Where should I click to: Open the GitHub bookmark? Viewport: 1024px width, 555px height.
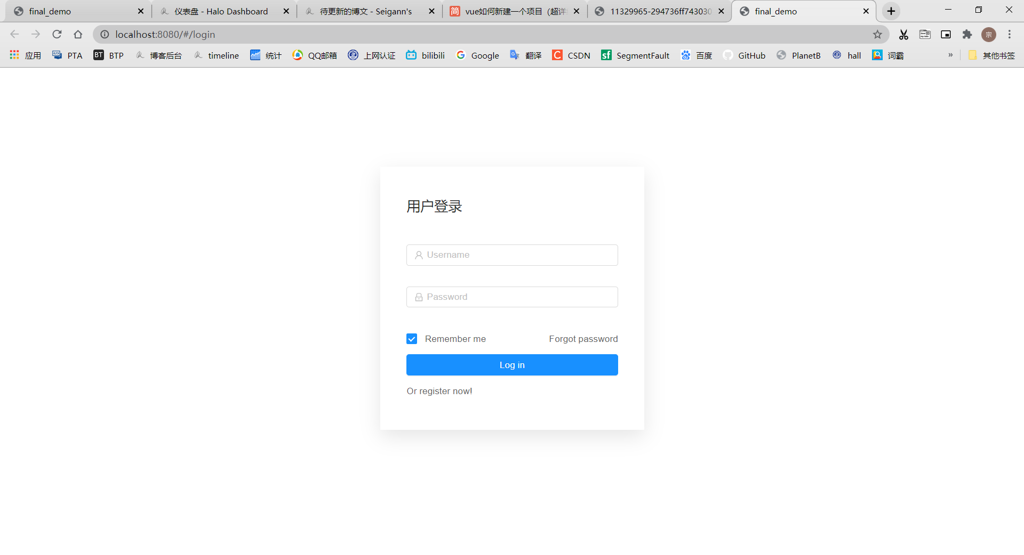click(x=745, y=55)
